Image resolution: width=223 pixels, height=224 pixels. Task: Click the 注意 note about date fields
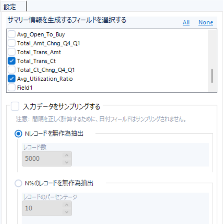pos(101,119)
